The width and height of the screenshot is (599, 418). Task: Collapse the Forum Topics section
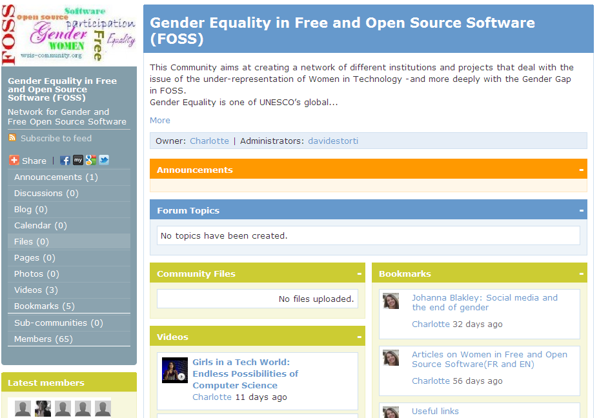click(x=581, y=210)
